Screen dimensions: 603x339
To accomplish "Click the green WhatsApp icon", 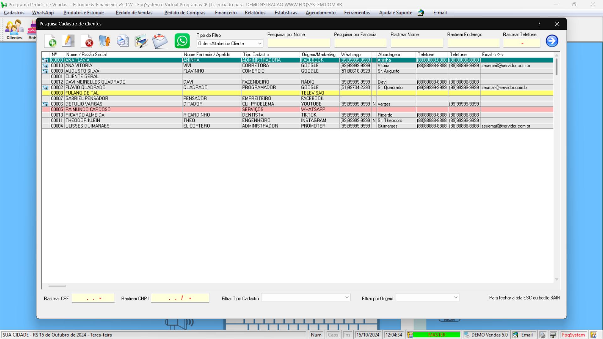I will (x=182, y=41).
